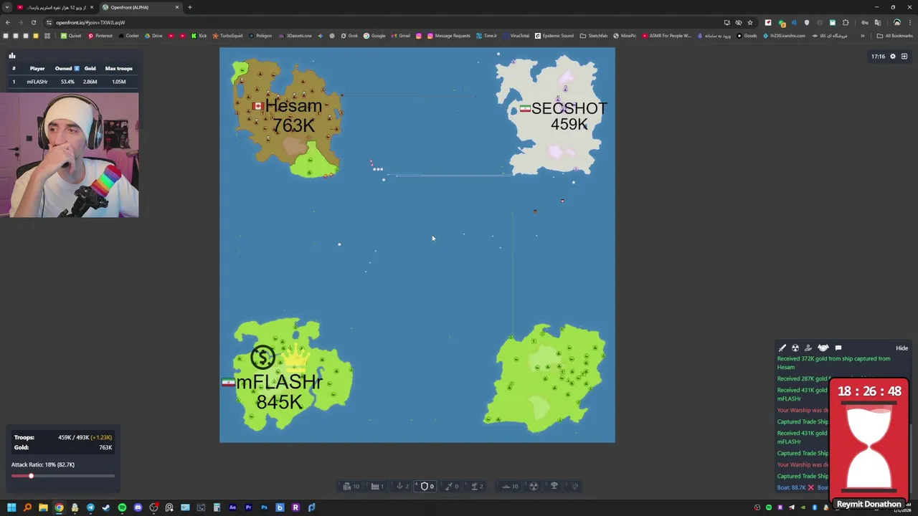Viewport: 918px width, 516px height.
Task: Filter events by the sword attack icon
Action: (x=782, y=348)
